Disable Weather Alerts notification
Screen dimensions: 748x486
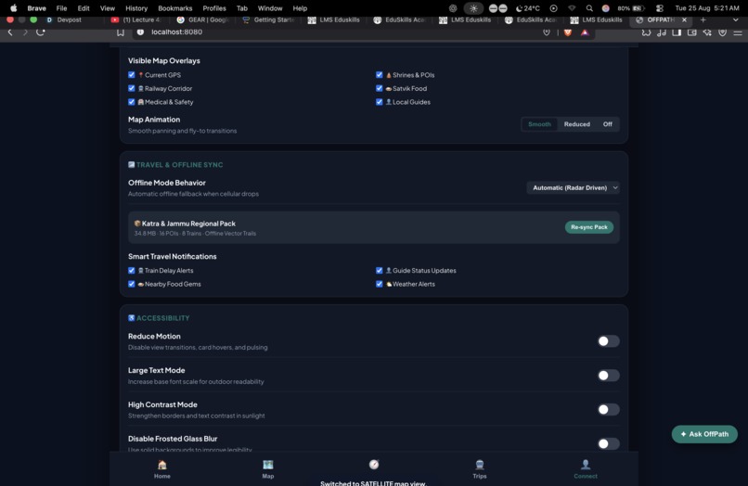coord(380,284)
